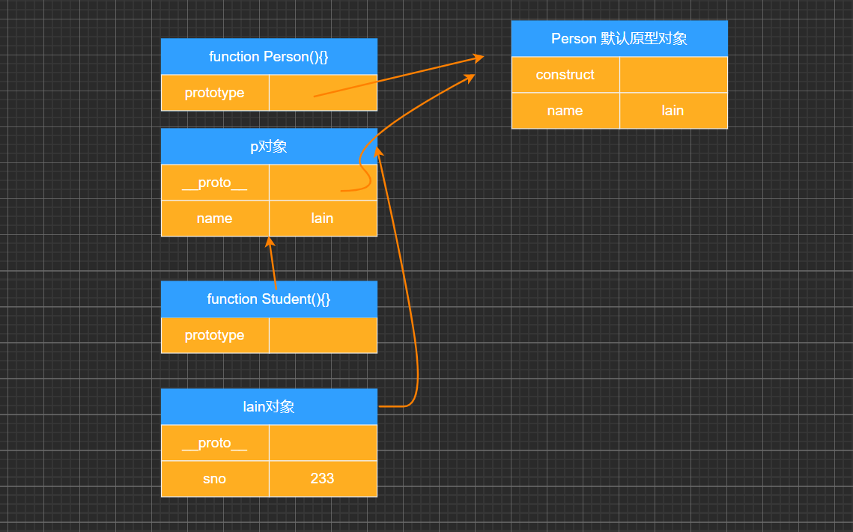Click the 'lain' value in Person 默认原型对象
The image size is (853, 532).
[x=672, y=110]
